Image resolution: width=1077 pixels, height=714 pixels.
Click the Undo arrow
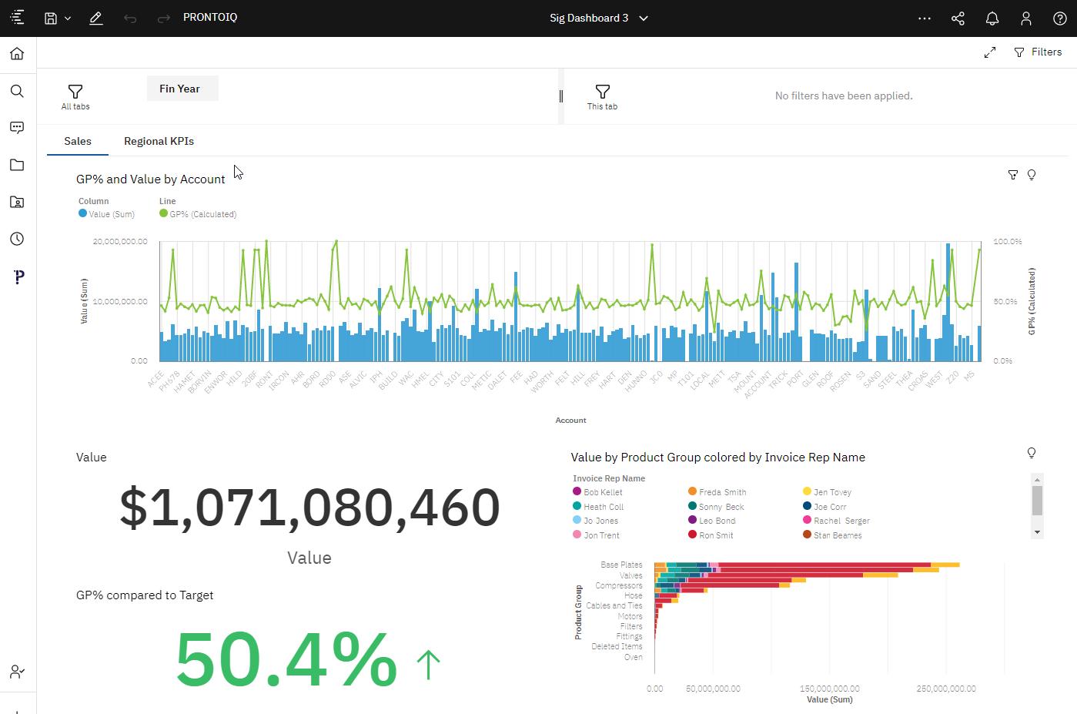[x=130, y=18]
